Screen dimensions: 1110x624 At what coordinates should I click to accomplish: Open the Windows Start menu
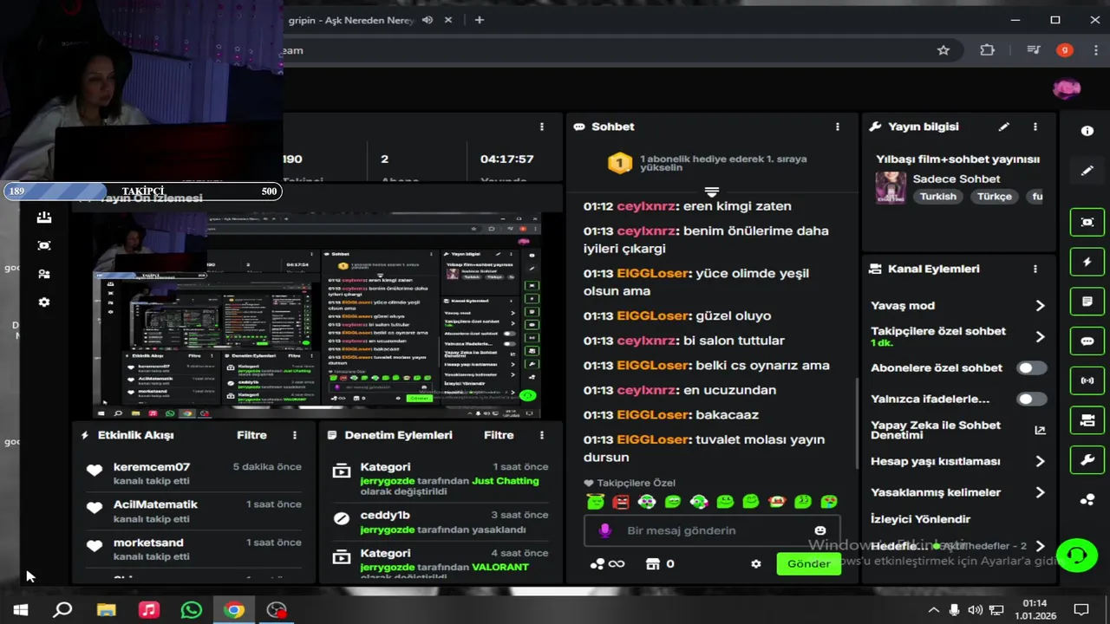click(x=21, y=609)
